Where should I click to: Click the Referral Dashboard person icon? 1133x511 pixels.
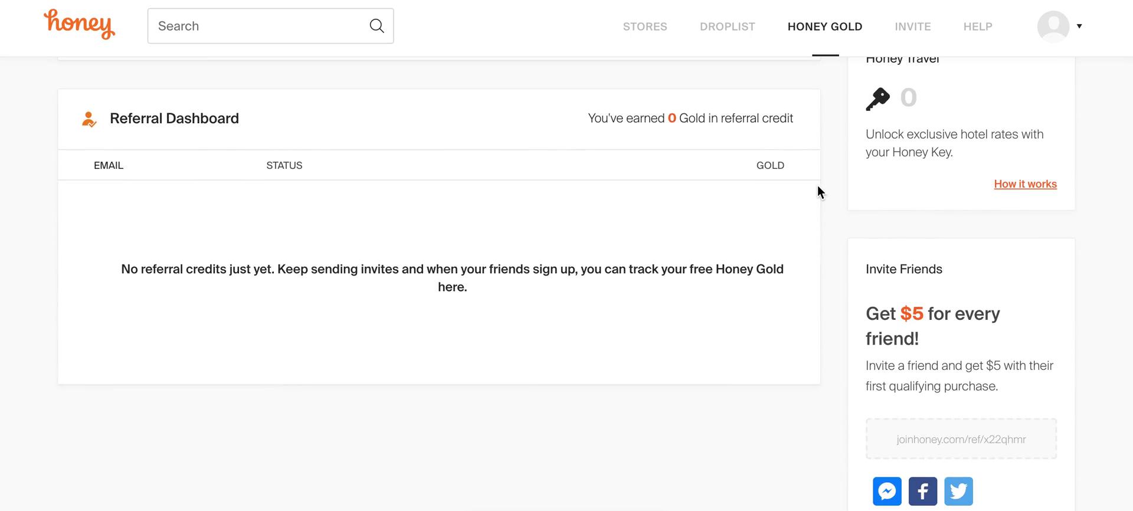[x=89, y=119]
